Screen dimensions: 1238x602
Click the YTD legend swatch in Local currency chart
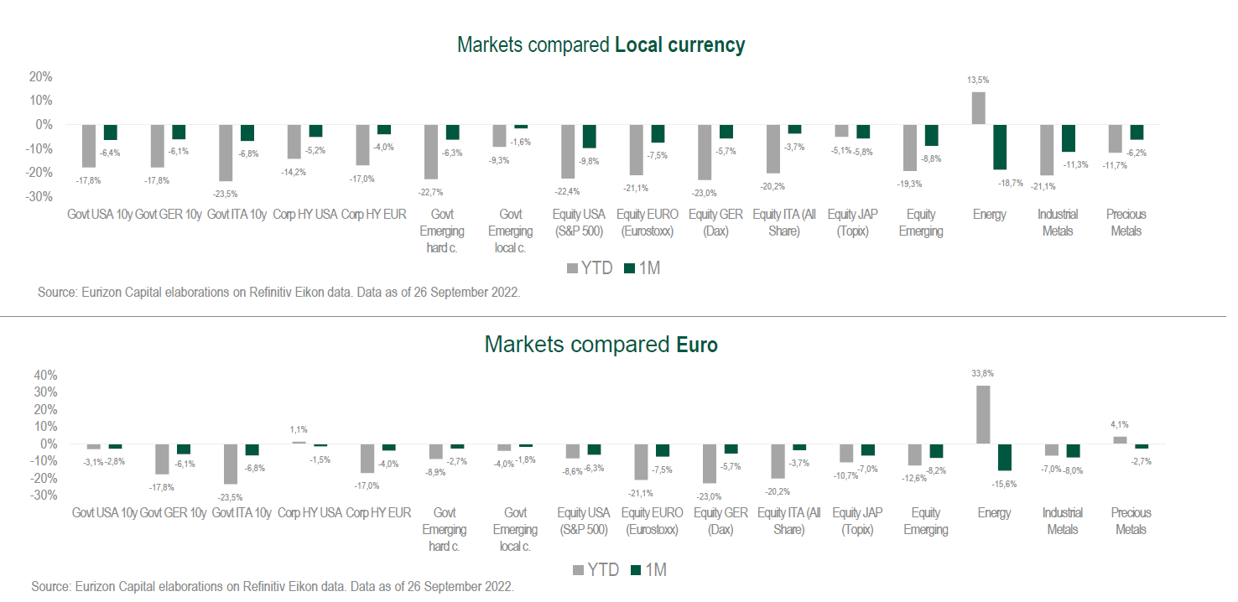tap(574, 268)
